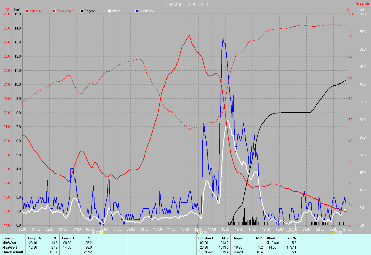Click the Dienstag, 13.08.2013 chart title
Viewport: 371px width, 255px height.
(x=186, y=4)
